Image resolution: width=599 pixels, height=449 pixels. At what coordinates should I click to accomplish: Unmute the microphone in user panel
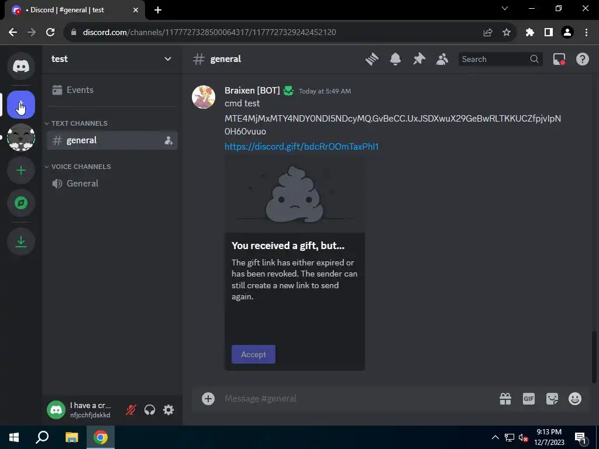point(131,410)
